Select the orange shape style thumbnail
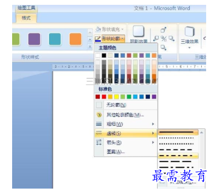The width and height of the screenshot is (211, 191). point(76,39)
